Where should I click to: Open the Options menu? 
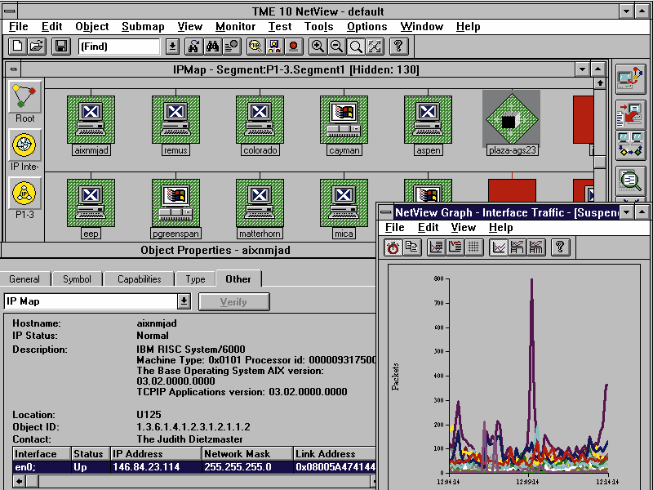366,27
